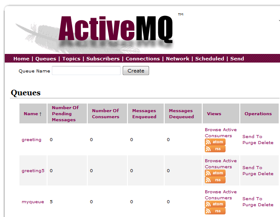280x217 pixels.
Task: Browse the greeting5 queue
Action: click(212, 160)
